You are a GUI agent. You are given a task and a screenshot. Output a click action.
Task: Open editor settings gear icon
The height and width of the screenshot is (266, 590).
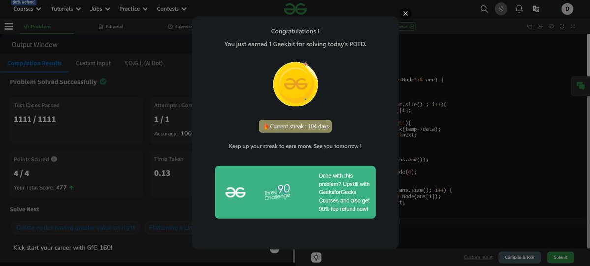(x=551, y=27)
